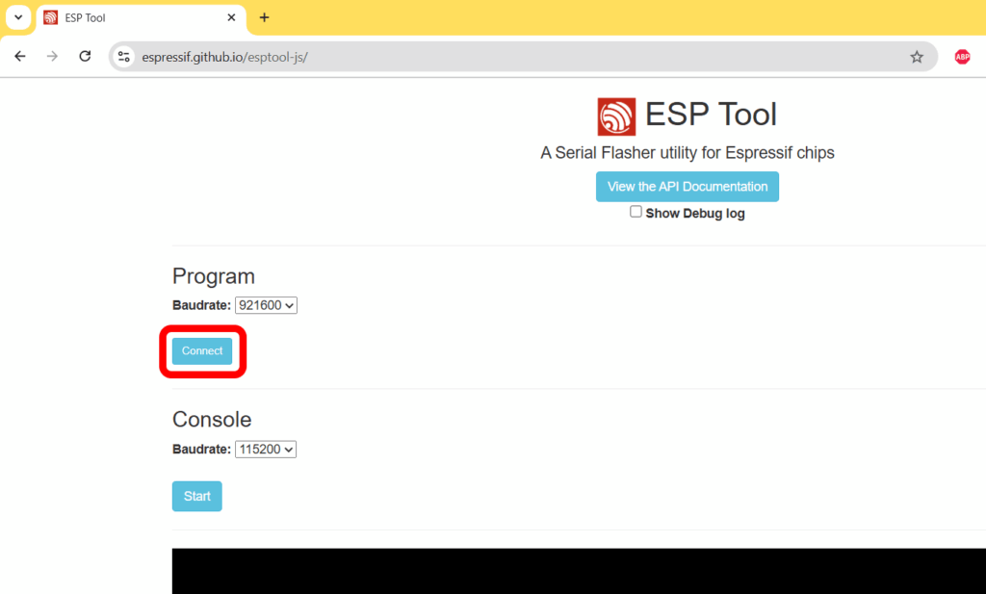Screen dimensions: 986x594
Task: Open the tab search chevron button
Action: coord(18,17)
